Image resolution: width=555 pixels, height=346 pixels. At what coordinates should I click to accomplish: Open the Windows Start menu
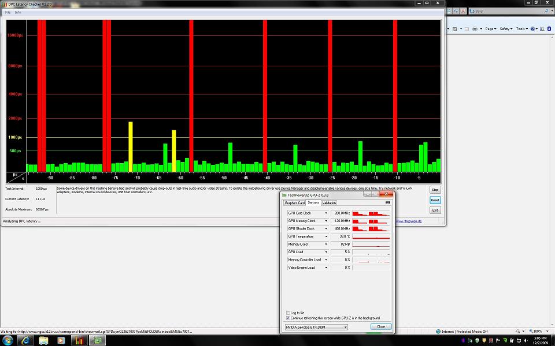[7, 340]
